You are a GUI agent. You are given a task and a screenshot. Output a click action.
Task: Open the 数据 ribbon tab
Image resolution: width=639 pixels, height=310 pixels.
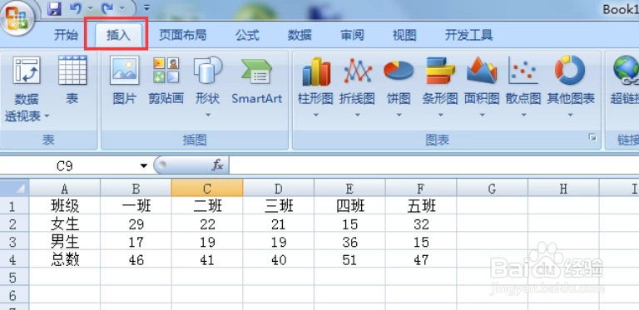[300, 35]
